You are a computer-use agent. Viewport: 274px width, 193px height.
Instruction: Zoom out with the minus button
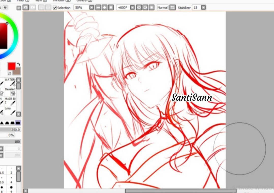tap(98, 8)
